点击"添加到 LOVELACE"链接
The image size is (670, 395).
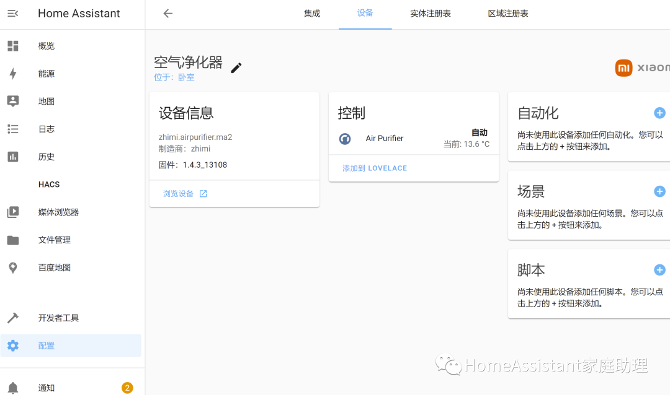pos(374,168)
